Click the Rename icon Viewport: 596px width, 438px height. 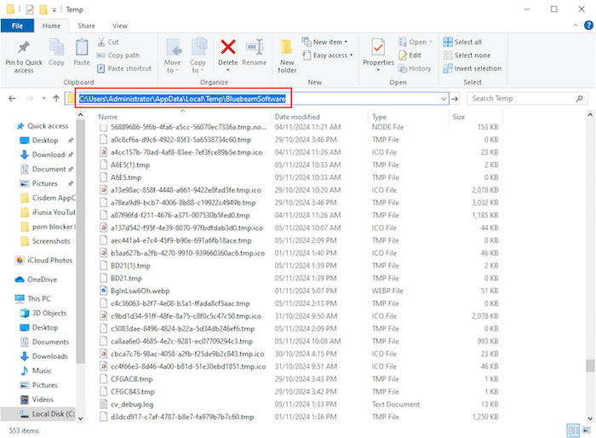point(255,47)
